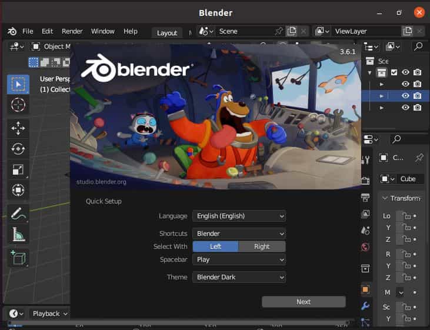Lock the Sc scale axis padlock
Image resolution: width=430 pixels, height=330 pixels.
[x=407, y=307]
